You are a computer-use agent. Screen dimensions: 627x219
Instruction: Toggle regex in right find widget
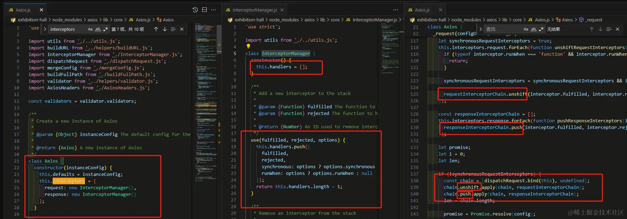pos(541,29)
